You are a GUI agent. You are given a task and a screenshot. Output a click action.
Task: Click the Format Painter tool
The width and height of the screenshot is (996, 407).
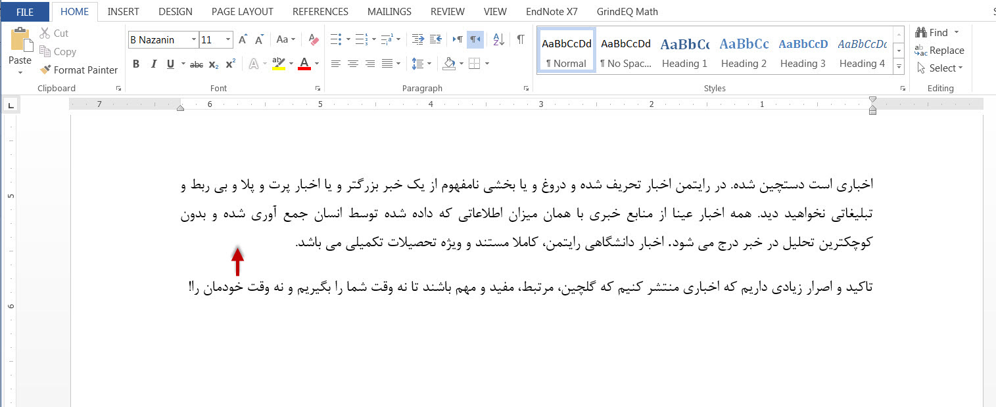click(78, 70)
